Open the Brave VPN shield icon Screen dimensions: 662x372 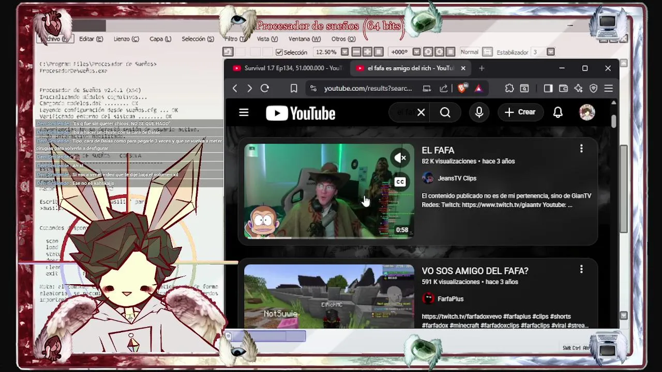[593, 88]
